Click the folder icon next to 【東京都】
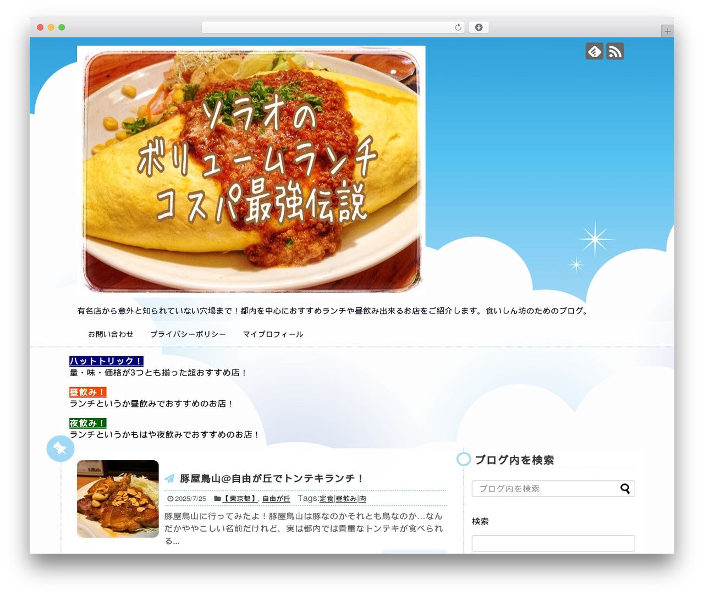Screen dimensions: 704x596 (x=217, y=499)
